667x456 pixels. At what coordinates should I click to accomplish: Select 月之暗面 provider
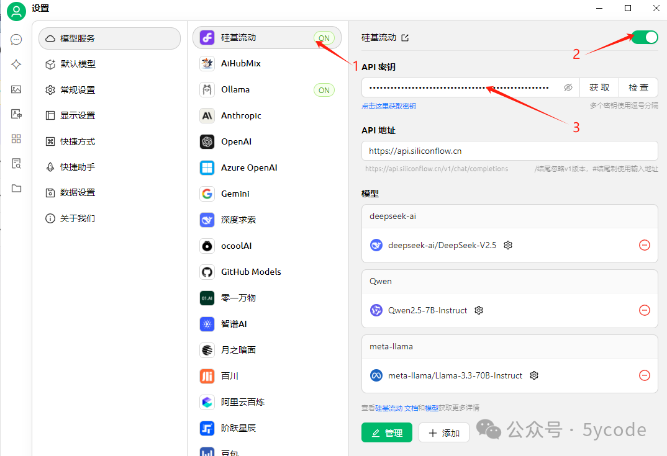coord(266,350)
